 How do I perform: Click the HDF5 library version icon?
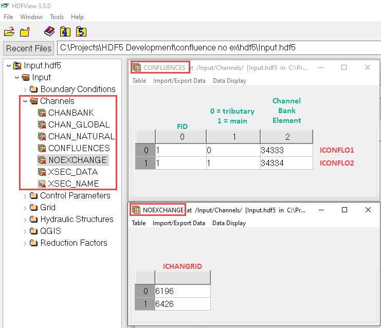click(x=81, y=32)
